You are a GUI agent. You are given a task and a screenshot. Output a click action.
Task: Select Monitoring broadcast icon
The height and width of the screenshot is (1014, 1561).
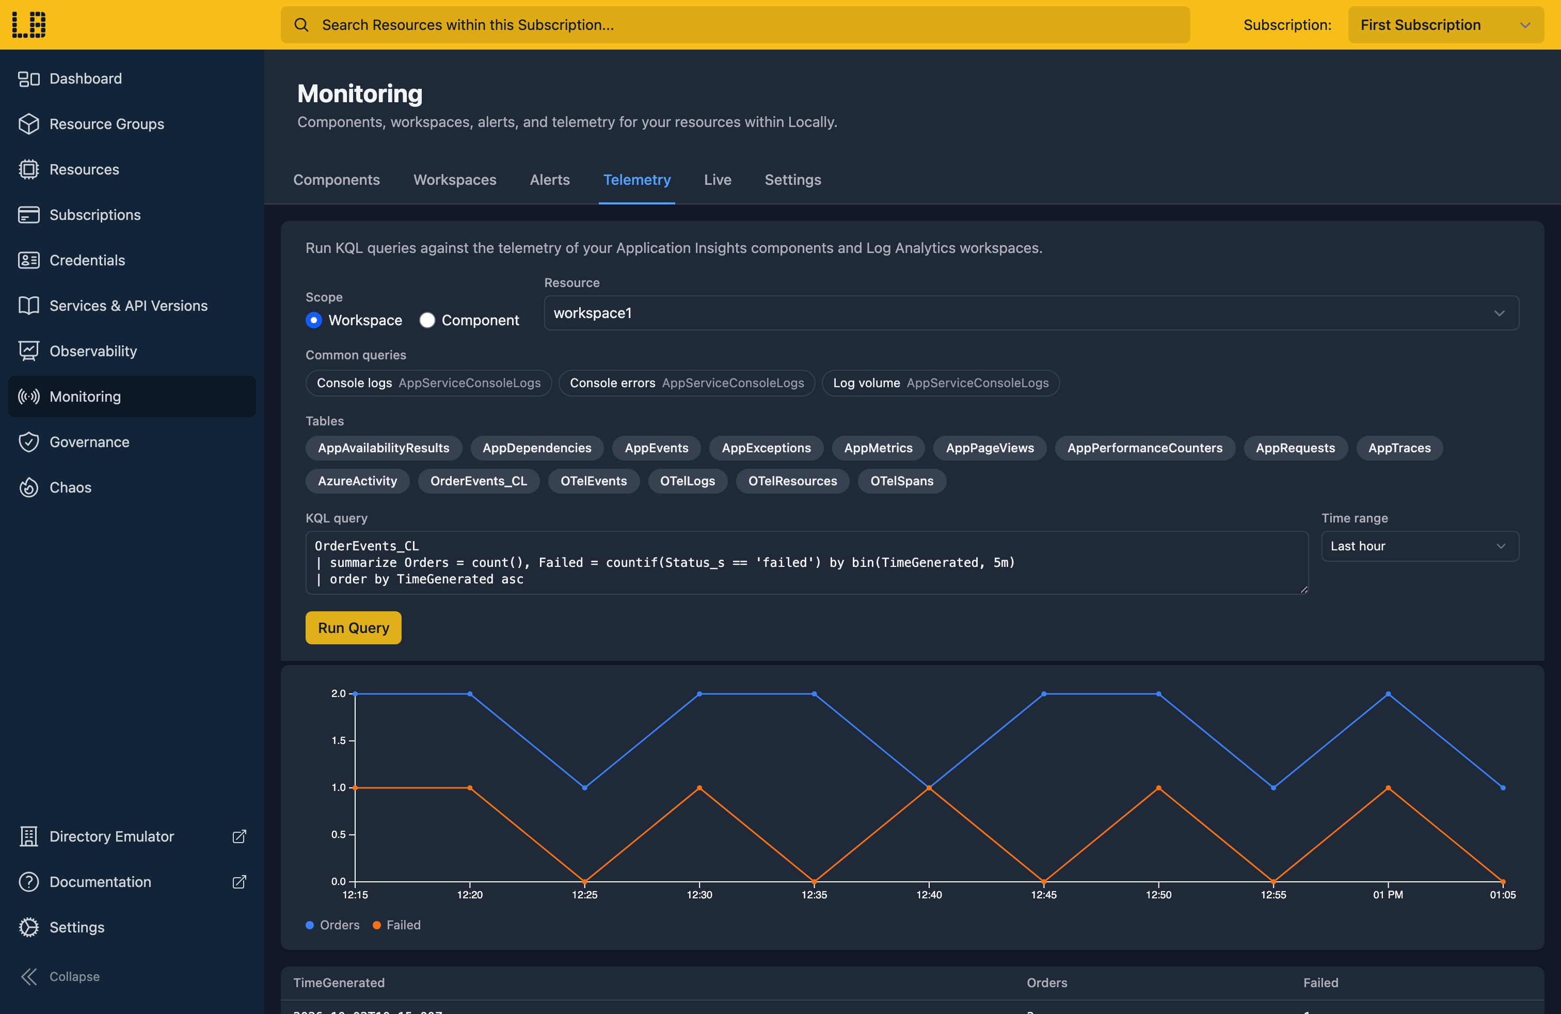click(x=28, y=396)
